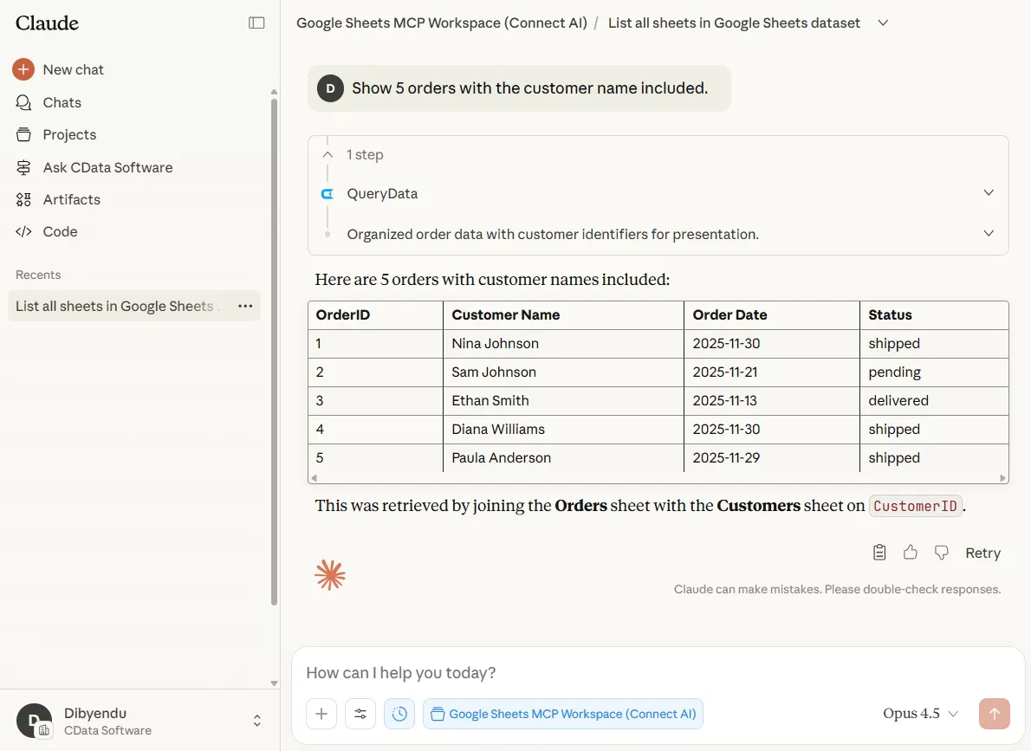Click the Google Sheets MCP Workspace project chip
Image resolution: width=1031 pixels, height=751 pixels.
point(563,714)
